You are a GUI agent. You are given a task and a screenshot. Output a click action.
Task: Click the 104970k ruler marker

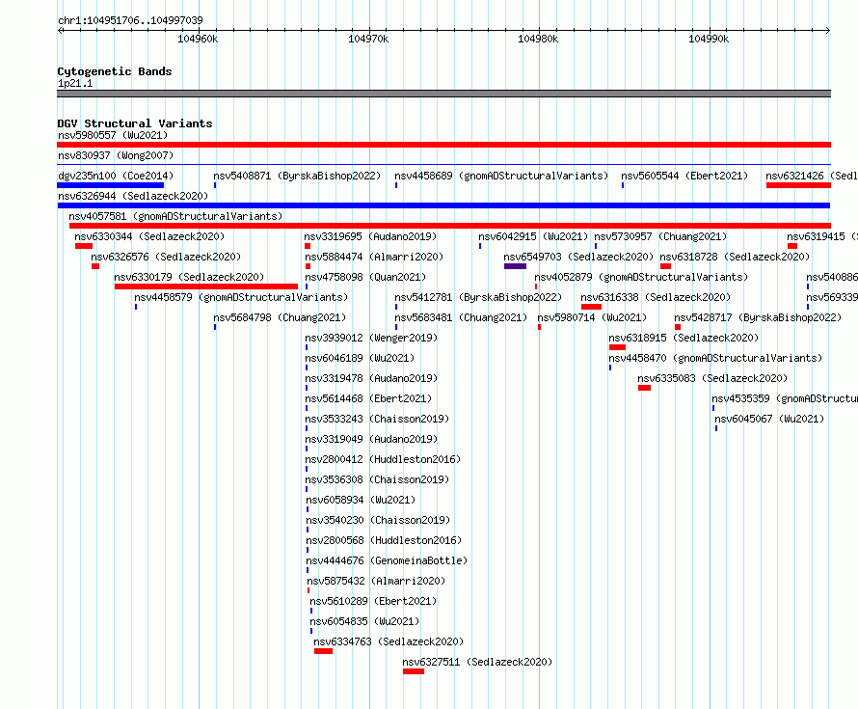coord(368,39)
